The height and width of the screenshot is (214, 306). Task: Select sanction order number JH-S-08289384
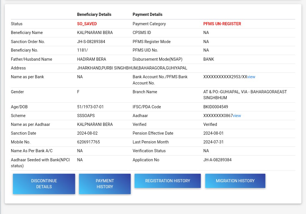(x=91, y=42)
